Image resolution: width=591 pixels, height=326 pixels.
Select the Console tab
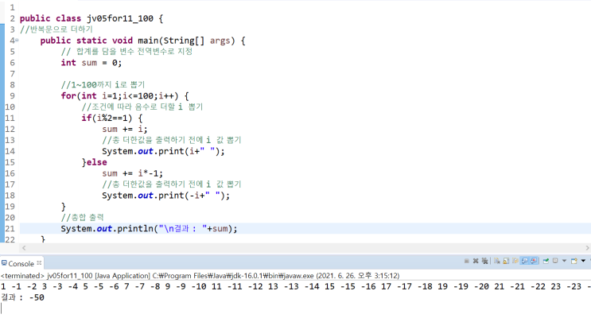(21, 262)
